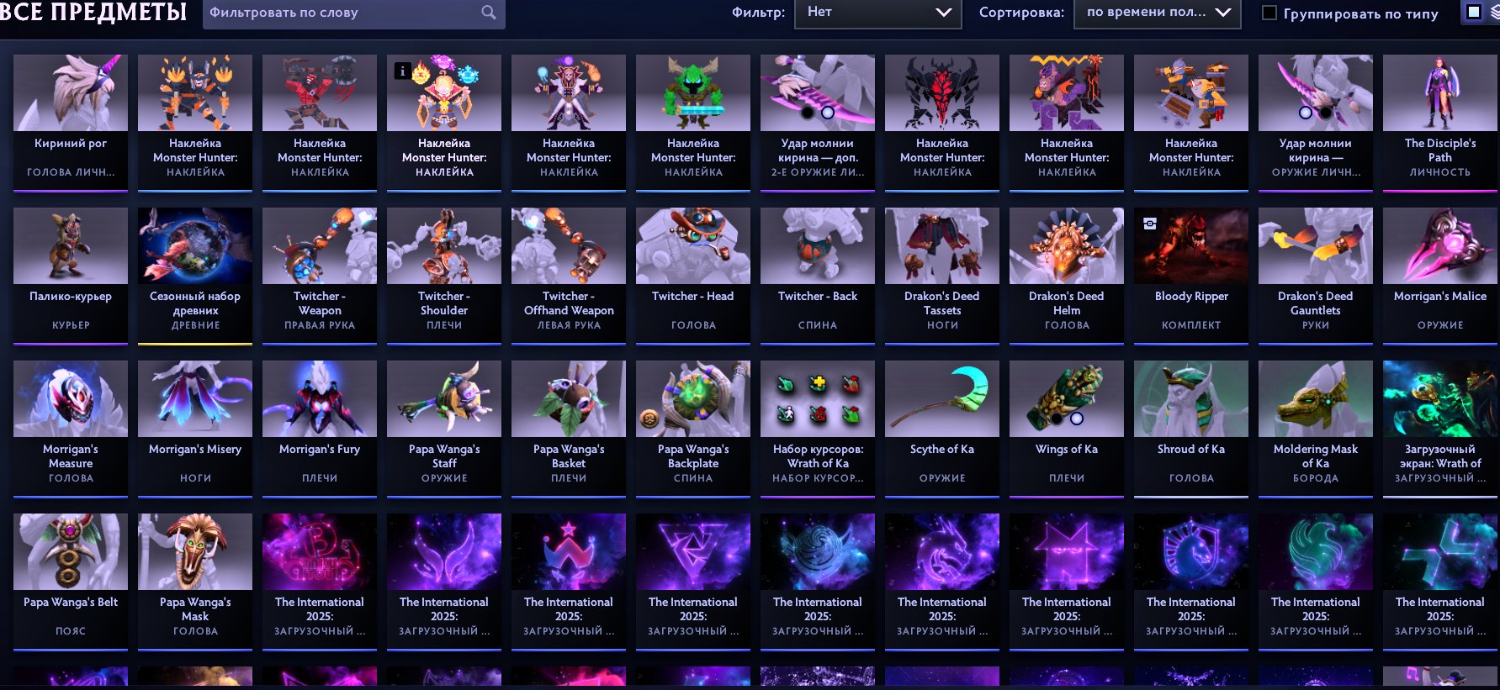Open The Disciple's Path persona item

click(x=1439, y=123)
